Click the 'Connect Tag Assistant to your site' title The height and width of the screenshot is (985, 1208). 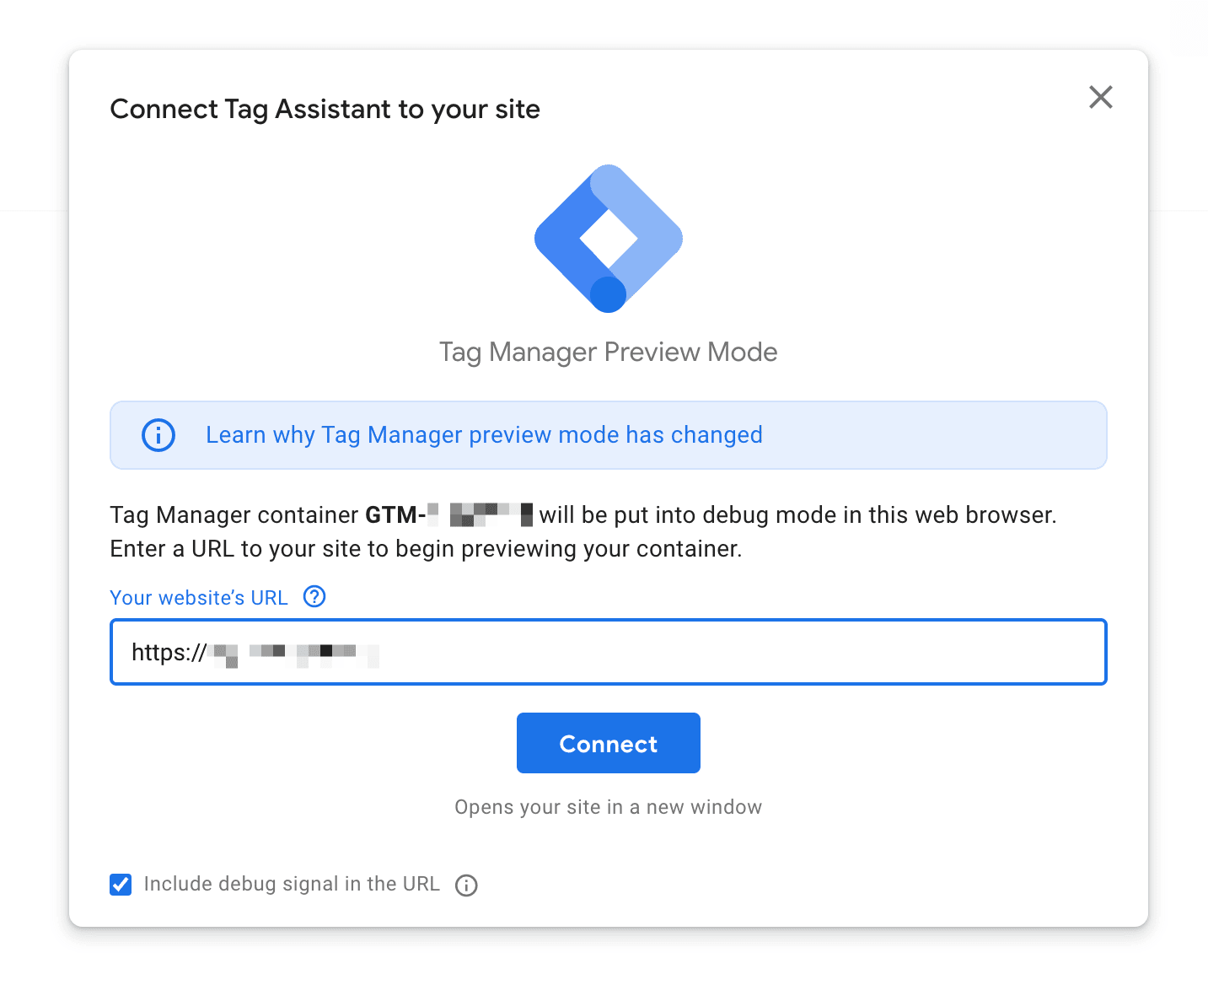[x=325, y=109]
